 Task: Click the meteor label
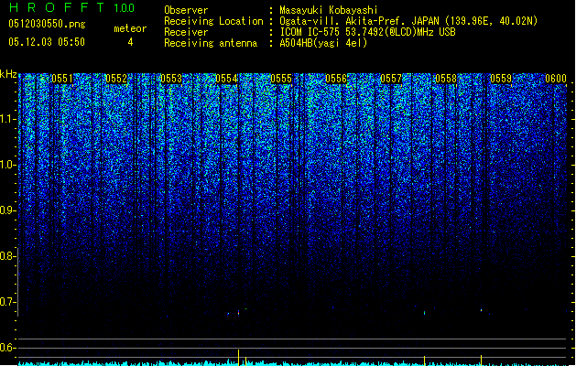tap(130, 28)
